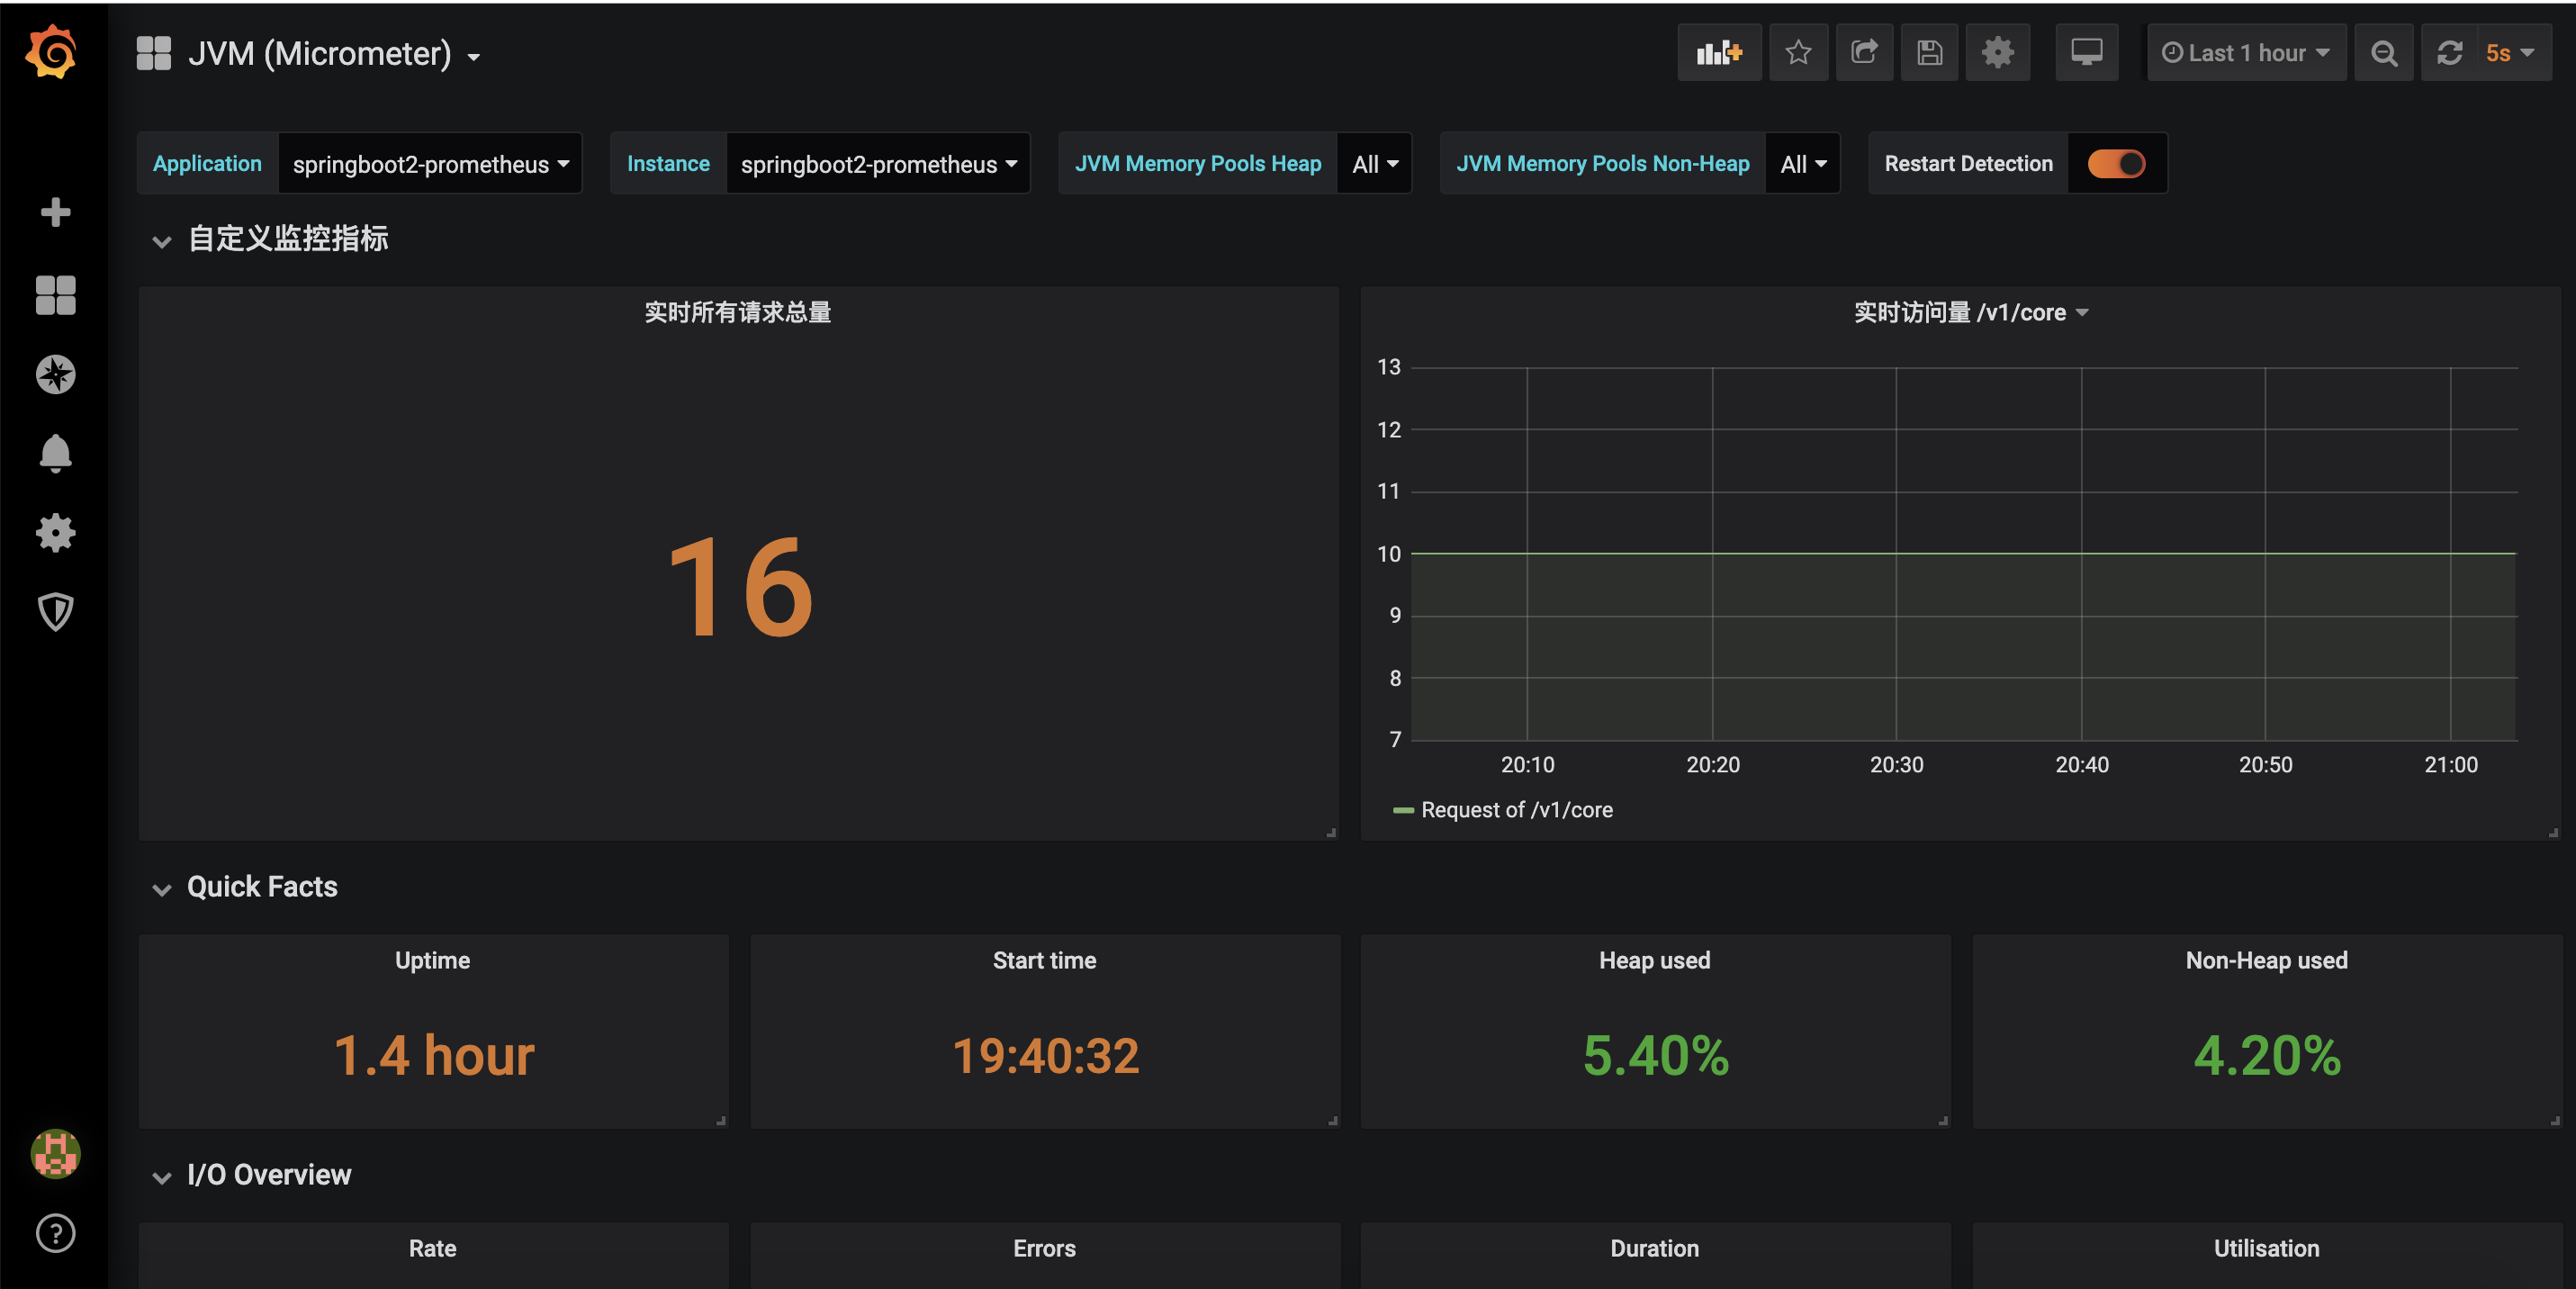Open the Add panel icon
Screen dimensions: 2576x1289
click(1721, 52)
